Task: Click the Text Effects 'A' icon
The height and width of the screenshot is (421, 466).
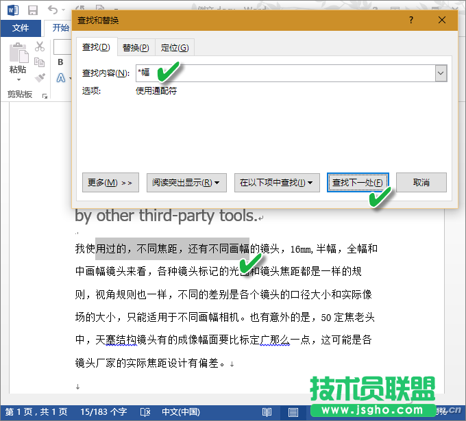Action: tap(60, 78)
